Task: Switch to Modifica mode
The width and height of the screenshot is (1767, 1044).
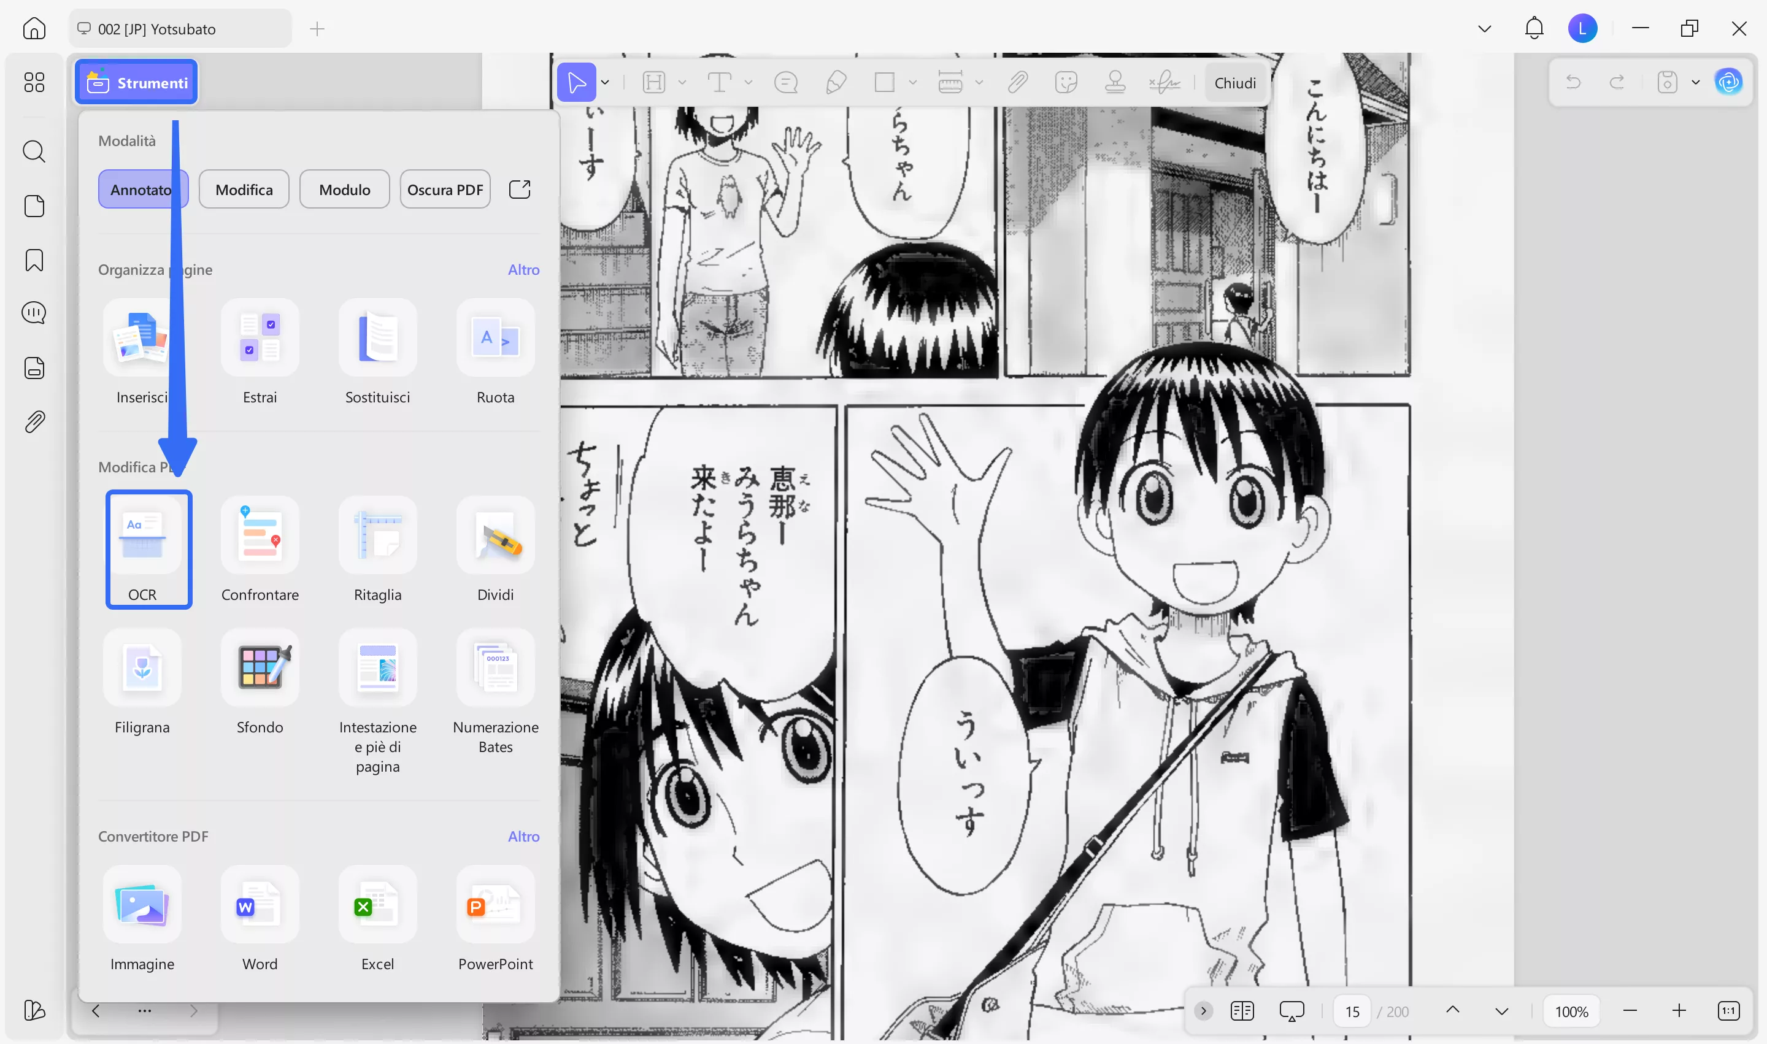Action: click(244, 190)
